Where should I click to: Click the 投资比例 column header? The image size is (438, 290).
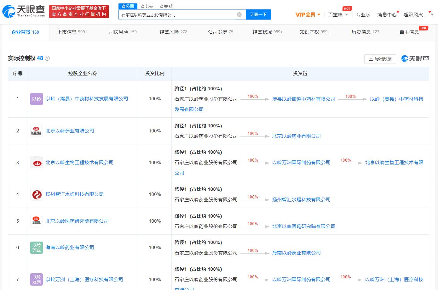155,74
